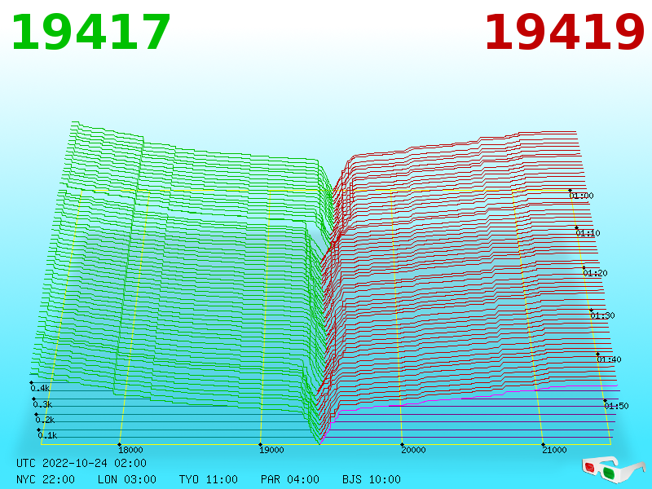
Task: Click the 0.2k depth axis label
Action: click(45, 420)
